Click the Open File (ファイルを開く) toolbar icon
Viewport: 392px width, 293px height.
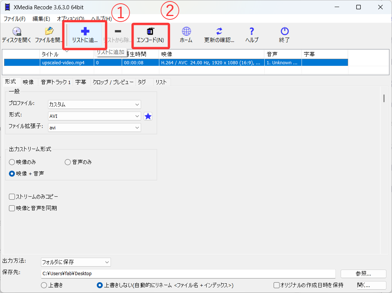[x=49, y=31]
